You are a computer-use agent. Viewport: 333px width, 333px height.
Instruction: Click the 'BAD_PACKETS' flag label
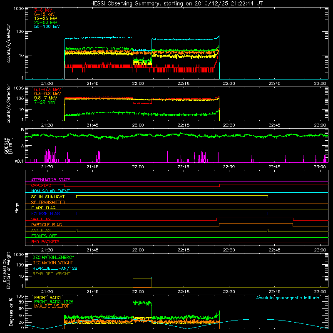click(45, 241)
